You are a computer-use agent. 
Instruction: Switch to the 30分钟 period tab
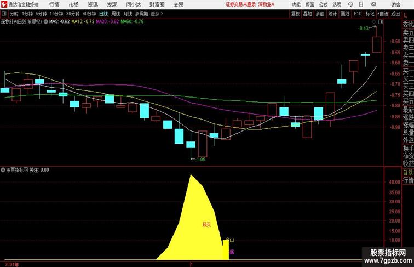coord(73,14)
